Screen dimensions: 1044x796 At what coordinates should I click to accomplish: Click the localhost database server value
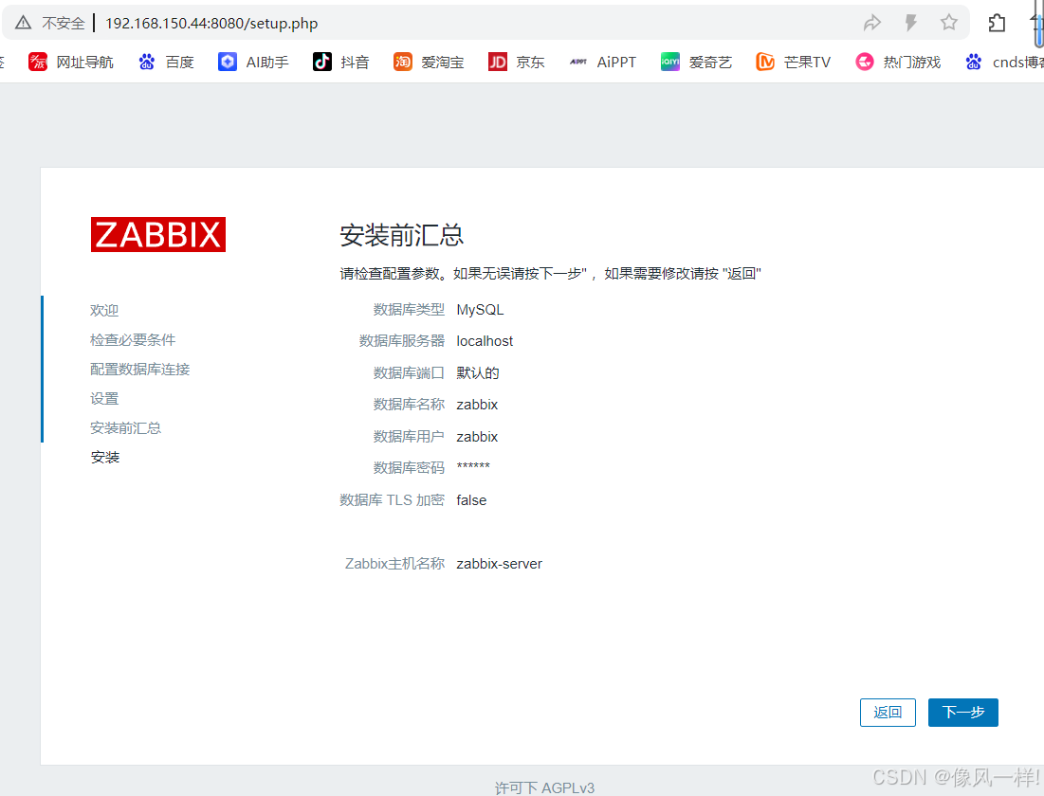coord(485,341)
